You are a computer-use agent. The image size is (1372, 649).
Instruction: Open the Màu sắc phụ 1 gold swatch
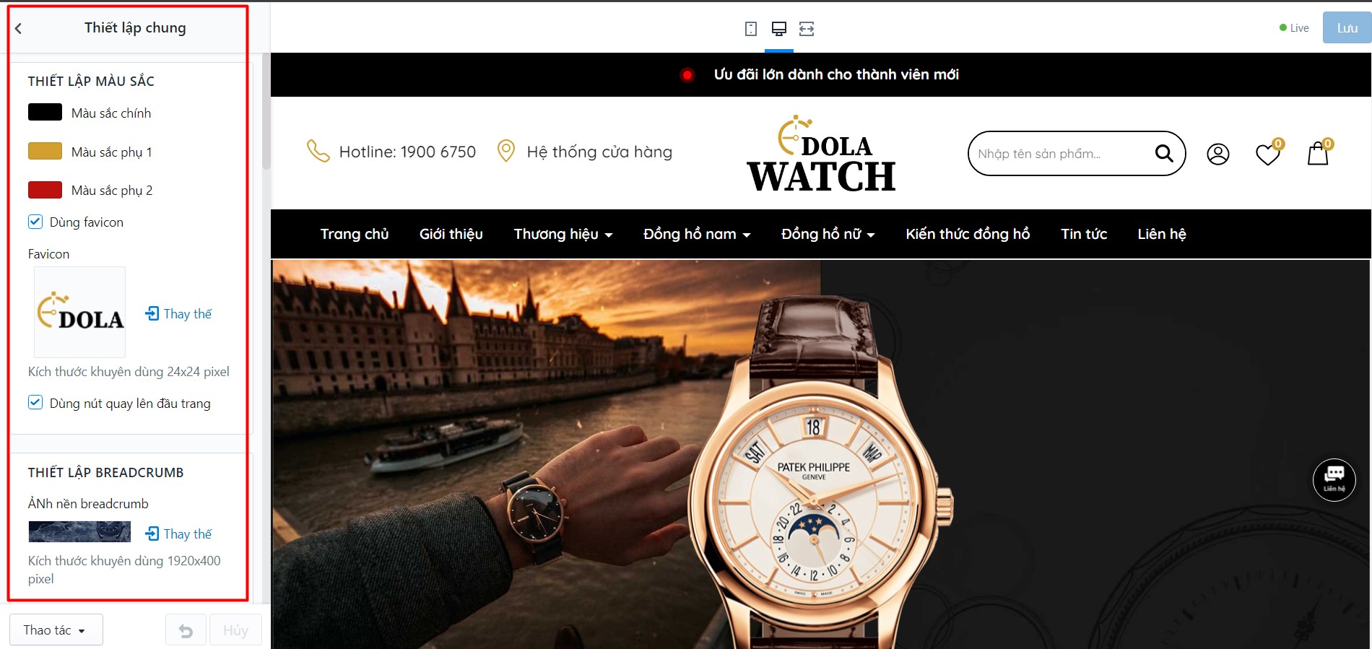pyautogui.click(x=45, y=151)
